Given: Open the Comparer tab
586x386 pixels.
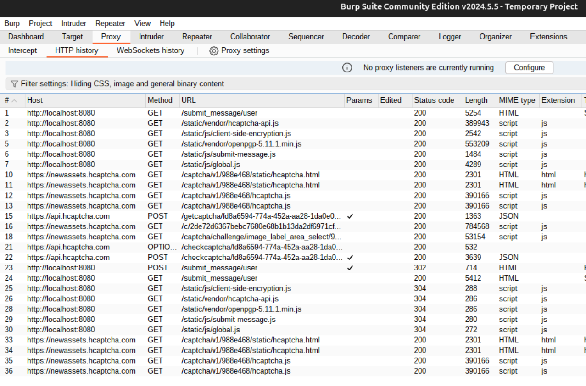Looking at the screenshot, I should (404, 37).
